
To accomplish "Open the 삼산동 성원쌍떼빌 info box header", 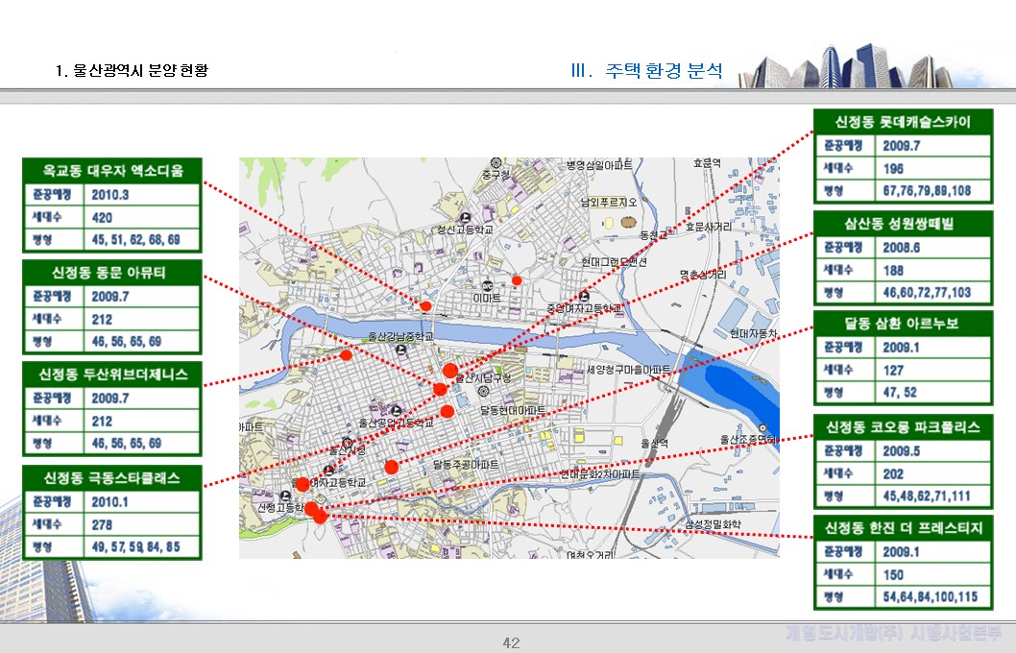I will click(903, 223).
